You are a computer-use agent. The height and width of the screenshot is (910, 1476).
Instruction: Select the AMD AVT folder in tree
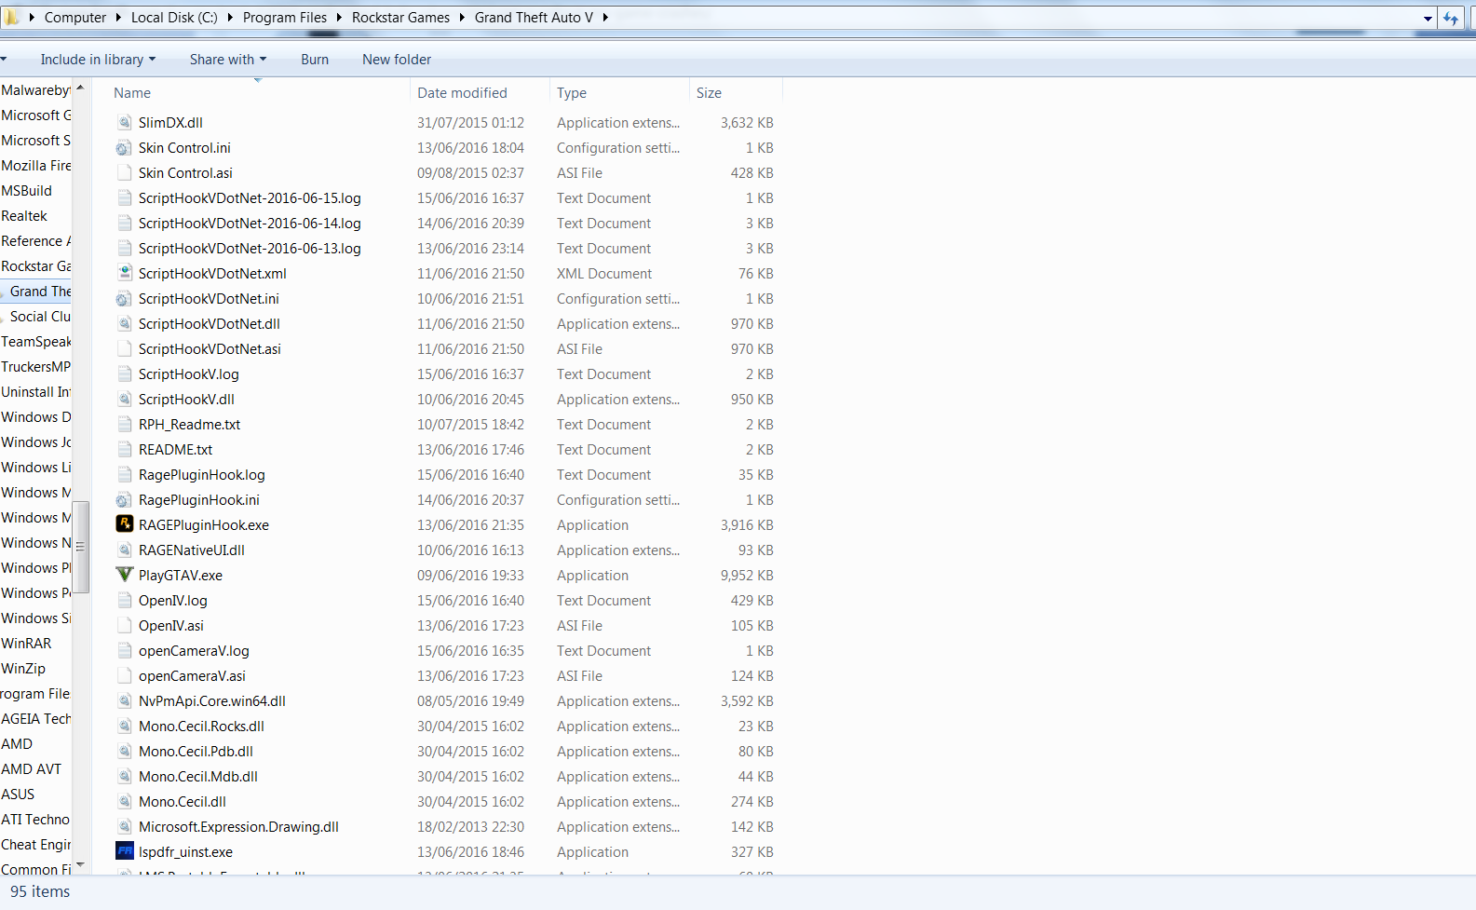tap(31, 768)
